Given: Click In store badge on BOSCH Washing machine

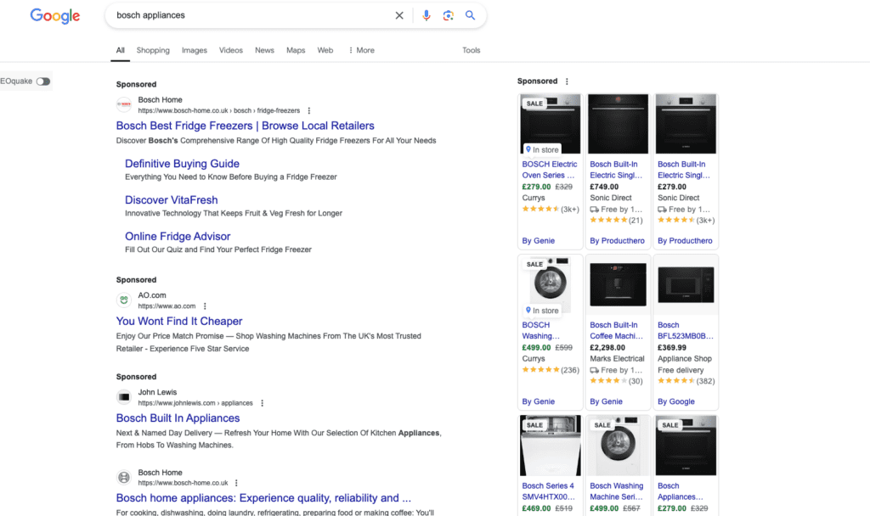Looking at the screenshot, I should (542, 311).
